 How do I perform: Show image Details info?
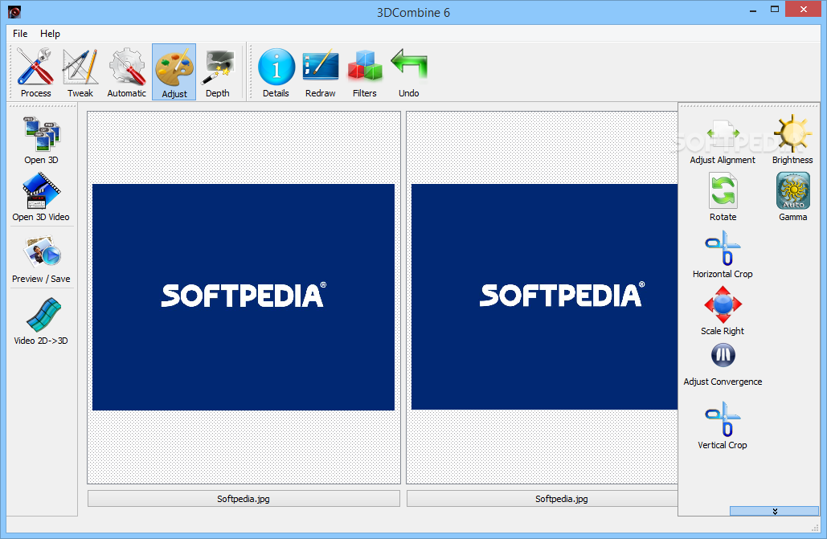point(276,72)
